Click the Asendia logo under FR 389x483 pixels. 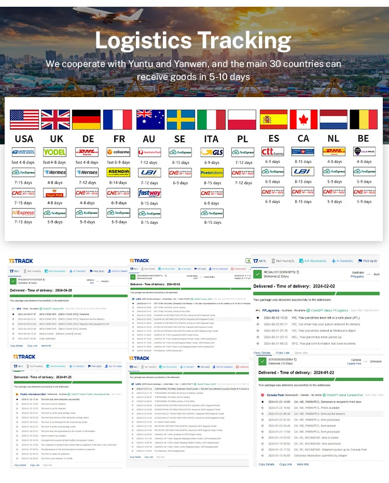click(118, 172)
